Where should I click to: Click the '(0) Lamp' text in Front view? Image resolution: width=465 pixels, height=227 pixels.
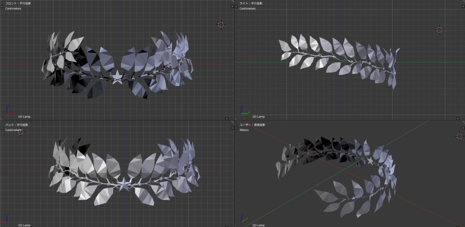coord(25,116)
